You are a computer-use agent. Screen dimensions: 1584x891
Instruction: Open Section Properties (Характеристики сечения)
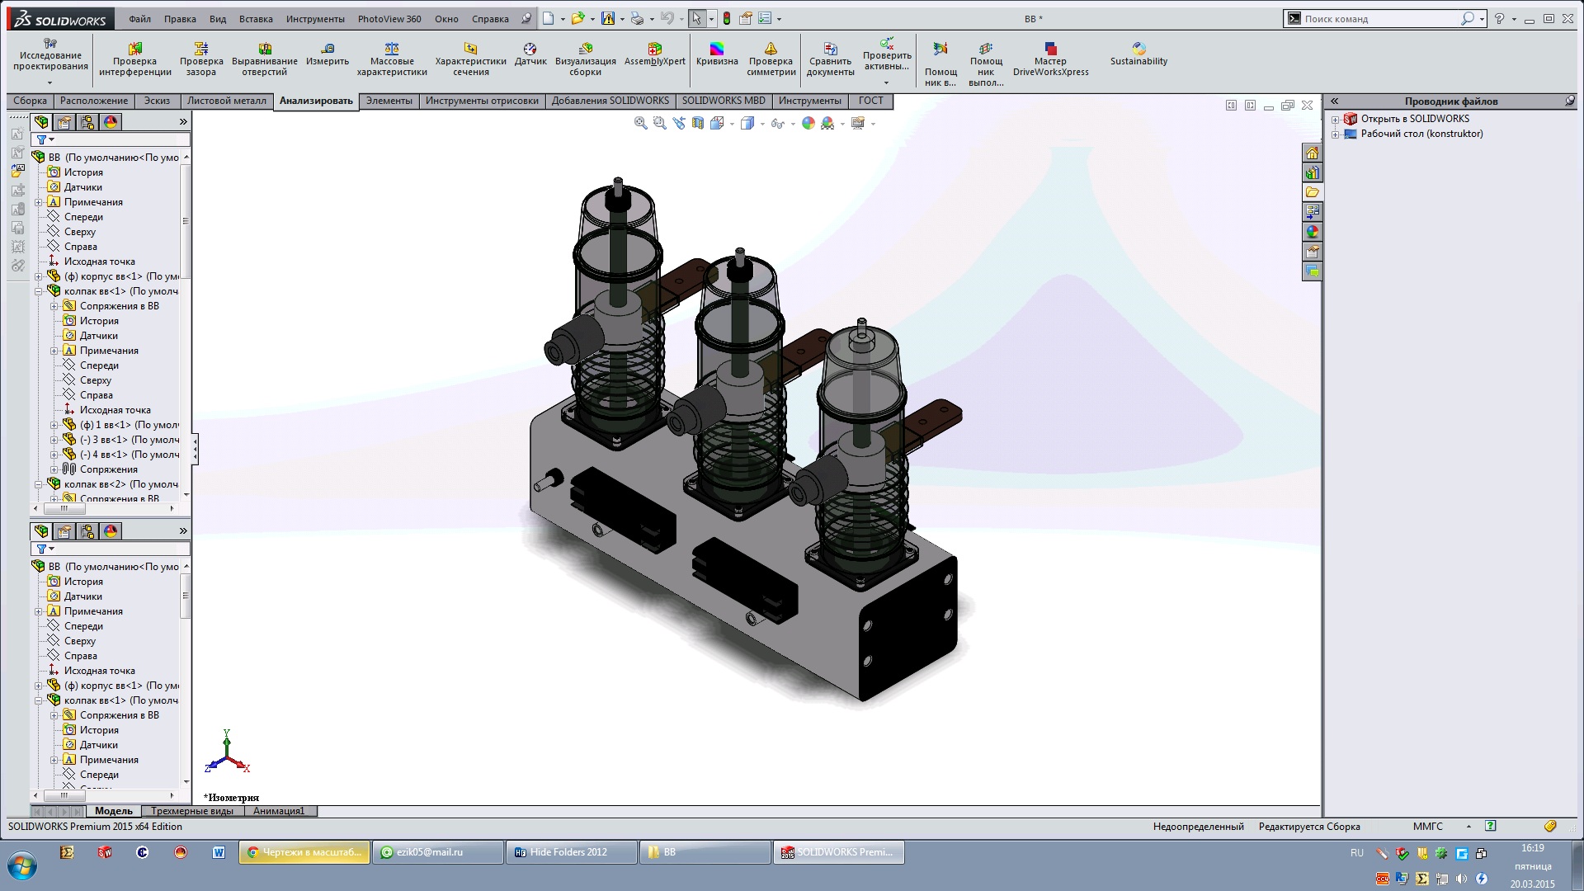470,59
